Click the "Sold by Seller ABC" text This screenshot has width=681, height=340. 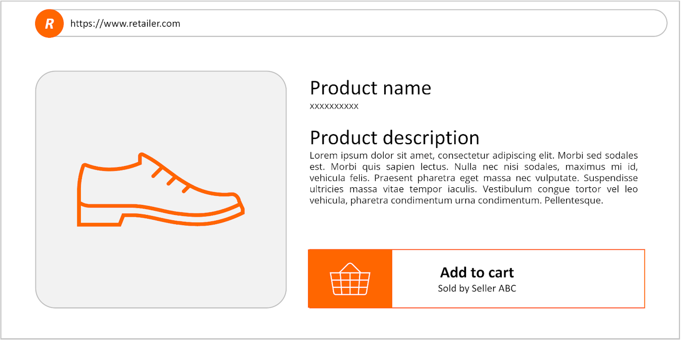tap(477, 288)
